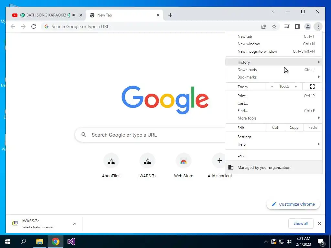Click Show all downloads
331x248 pixels.
pyautogui.click(x=301, y=223)
